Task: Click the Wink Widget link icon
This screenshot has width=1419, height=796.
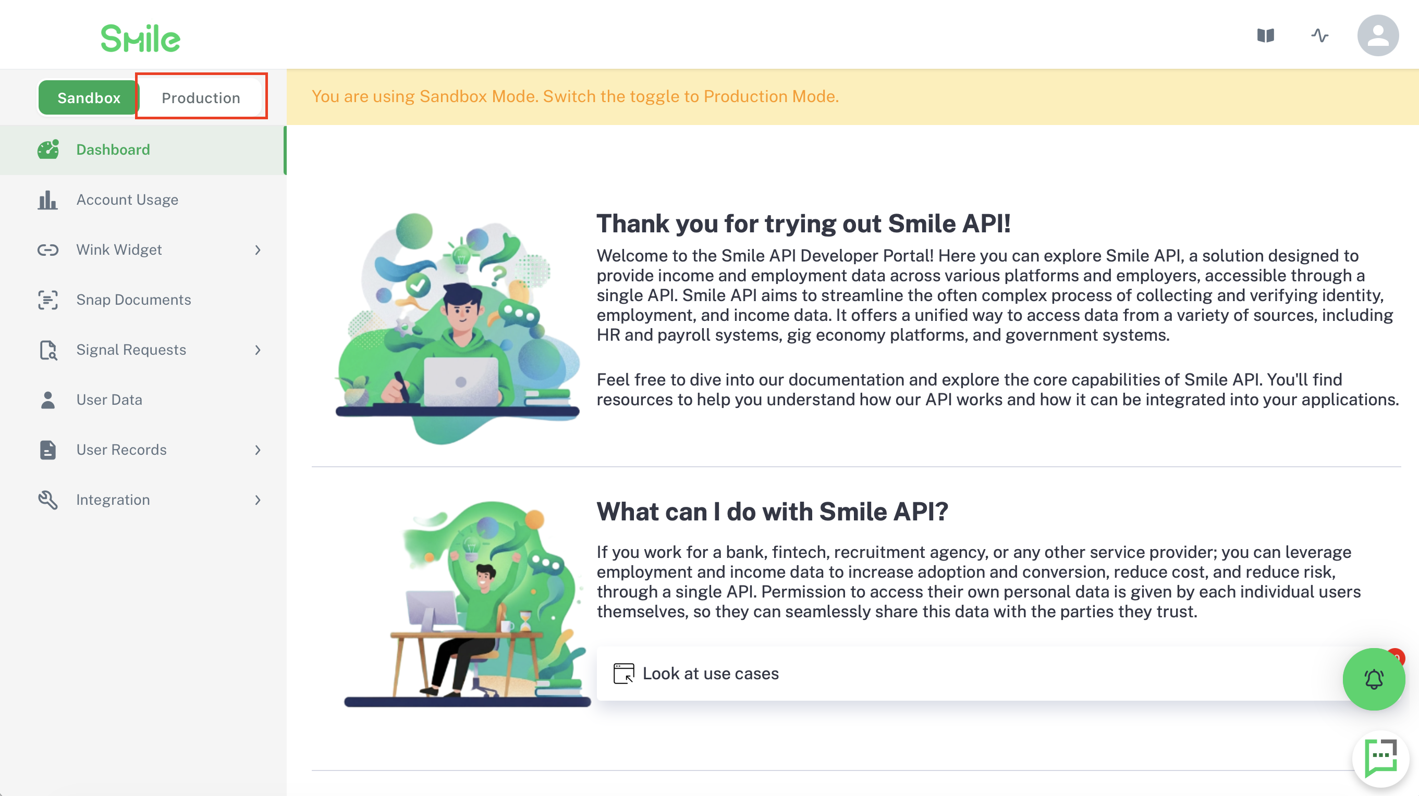Action: coord(48,250)
